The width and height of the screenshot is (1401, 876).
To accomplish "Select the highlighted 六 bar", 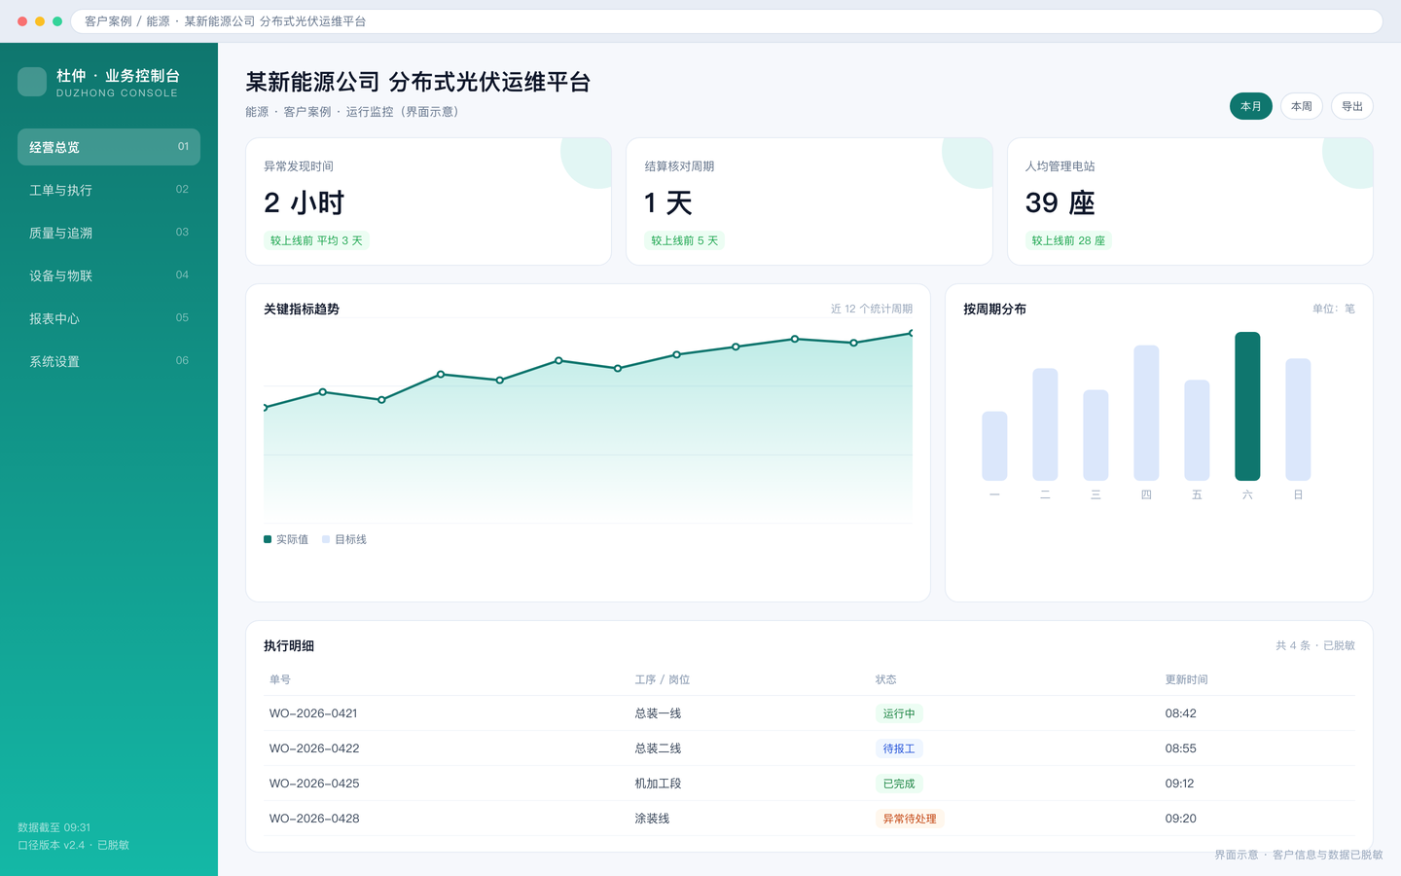I will 1247,406.
